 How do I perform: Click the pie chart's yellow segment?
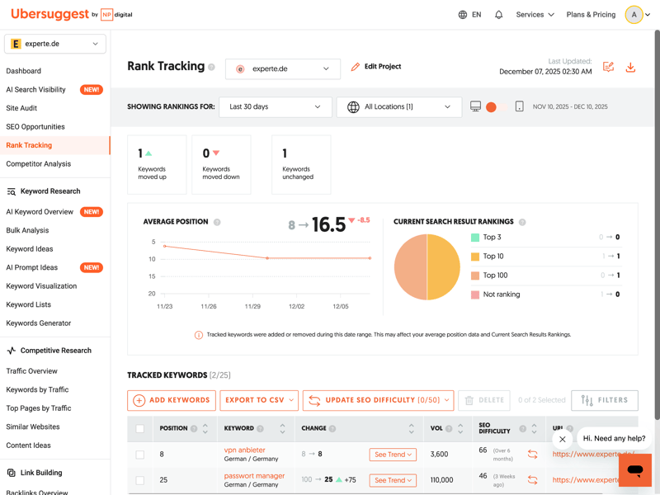click(x=444, y=267)
